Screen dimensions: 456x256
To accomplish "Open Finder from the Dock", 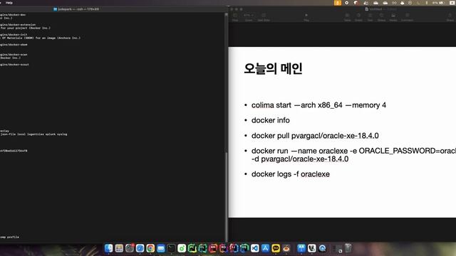I will coord(108,248).
